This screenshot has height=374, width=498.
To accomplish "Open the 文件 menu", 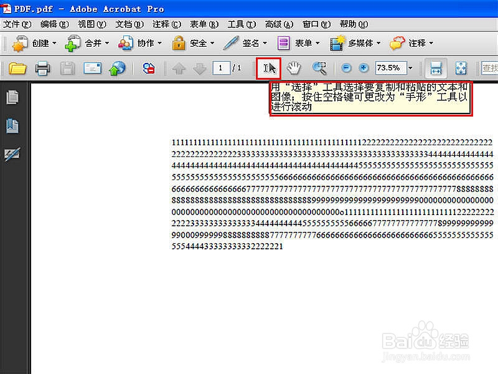I will (17, 24).
